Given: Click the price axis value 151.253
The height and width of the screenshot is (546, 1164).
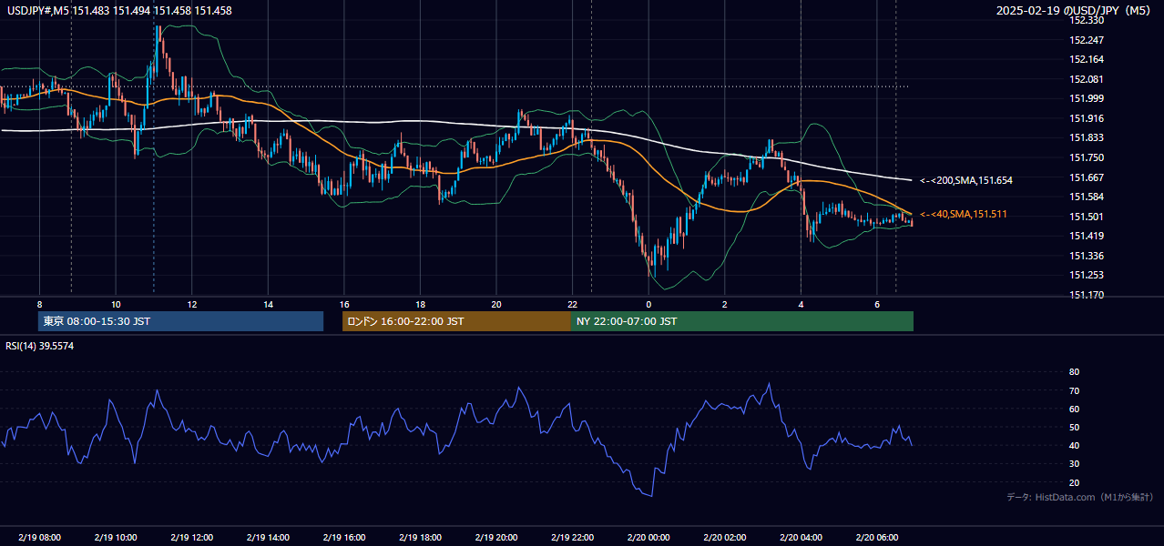Looking at the screenshot, I should [x=1087, y=275].
